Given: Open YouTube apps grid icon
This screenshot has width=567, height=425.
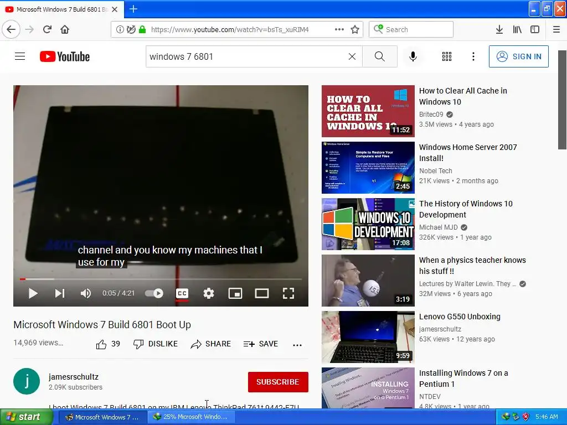Looking at the screenshot, I should click(x=447, y=56).
